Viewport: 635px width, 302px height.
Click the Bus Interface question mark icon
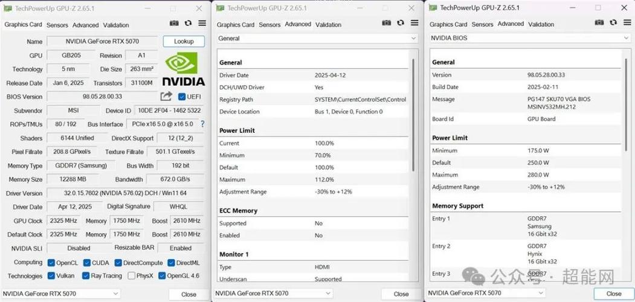click(202, 124)
